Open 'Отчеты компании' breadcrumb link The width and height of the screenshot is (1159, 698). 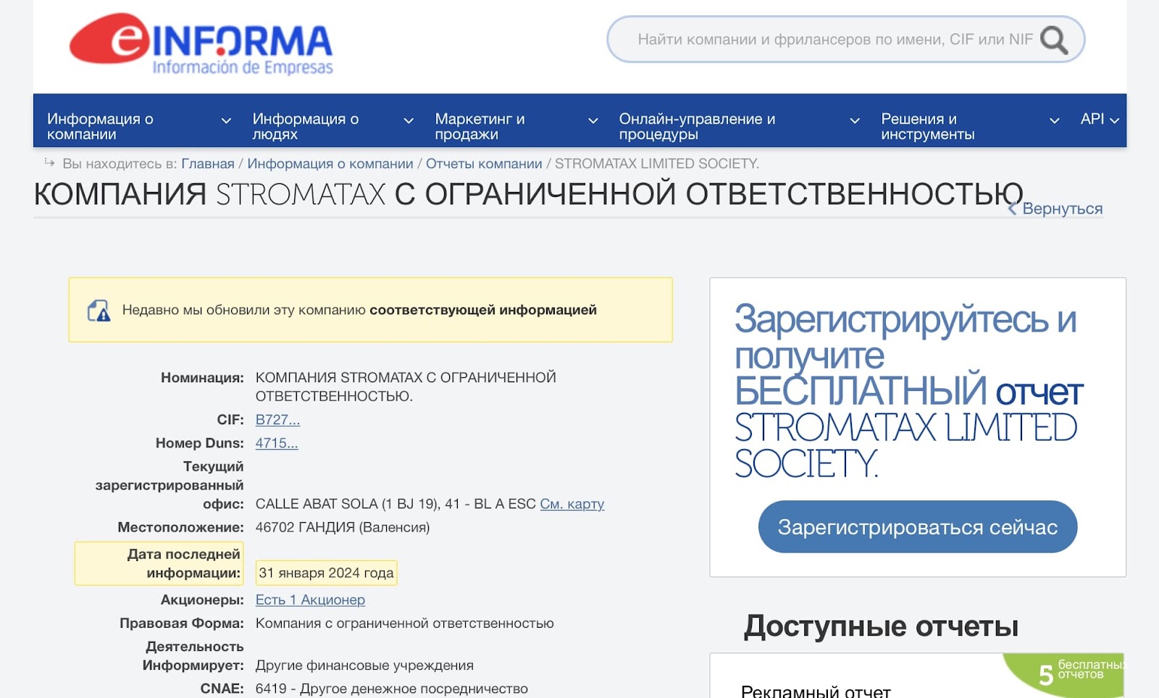click(x=484, y=164)
